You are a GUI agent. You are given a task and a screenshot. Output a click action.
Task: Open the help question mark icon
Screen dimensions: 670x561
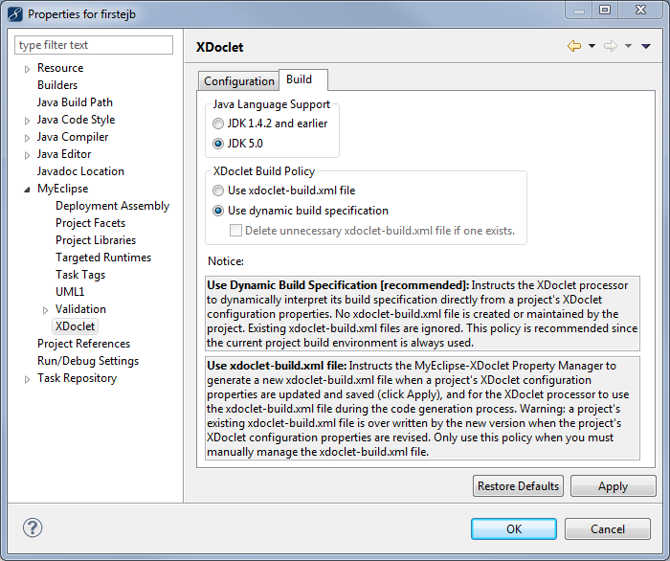(x=33, y=527)
